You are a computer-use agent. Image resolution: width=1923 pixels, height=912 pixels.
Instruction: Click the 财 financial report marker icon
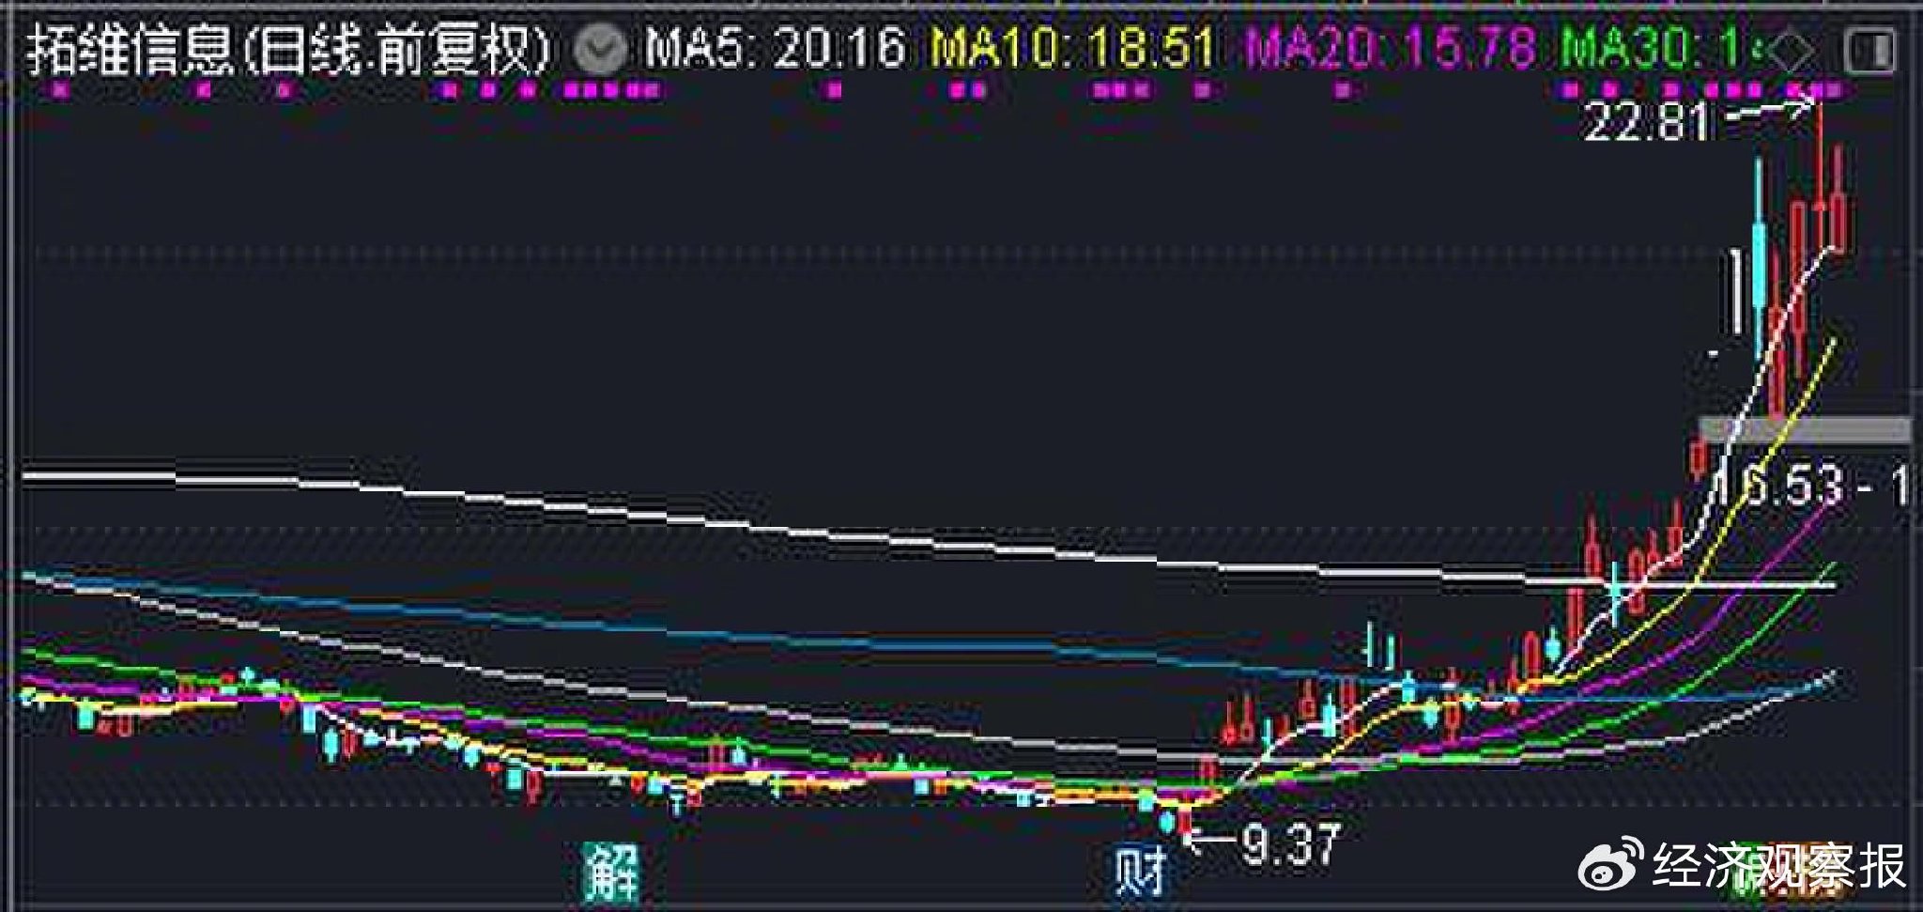click(x=1138, y=871)
